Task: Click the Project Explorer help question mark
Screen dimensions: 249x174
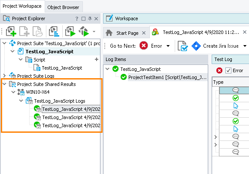Action: tap(77, 19)
